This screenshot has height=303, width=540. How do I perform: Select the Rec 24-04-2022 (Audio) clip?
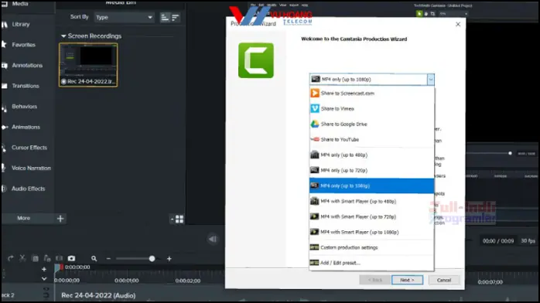coord(98,295)
